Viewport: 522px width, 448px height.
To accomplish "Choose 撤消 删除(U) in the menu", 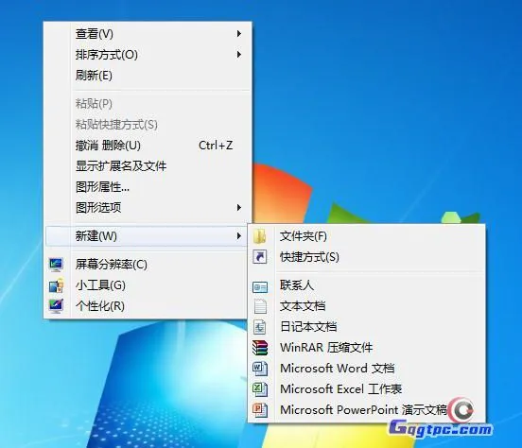I will pos(148,146).
